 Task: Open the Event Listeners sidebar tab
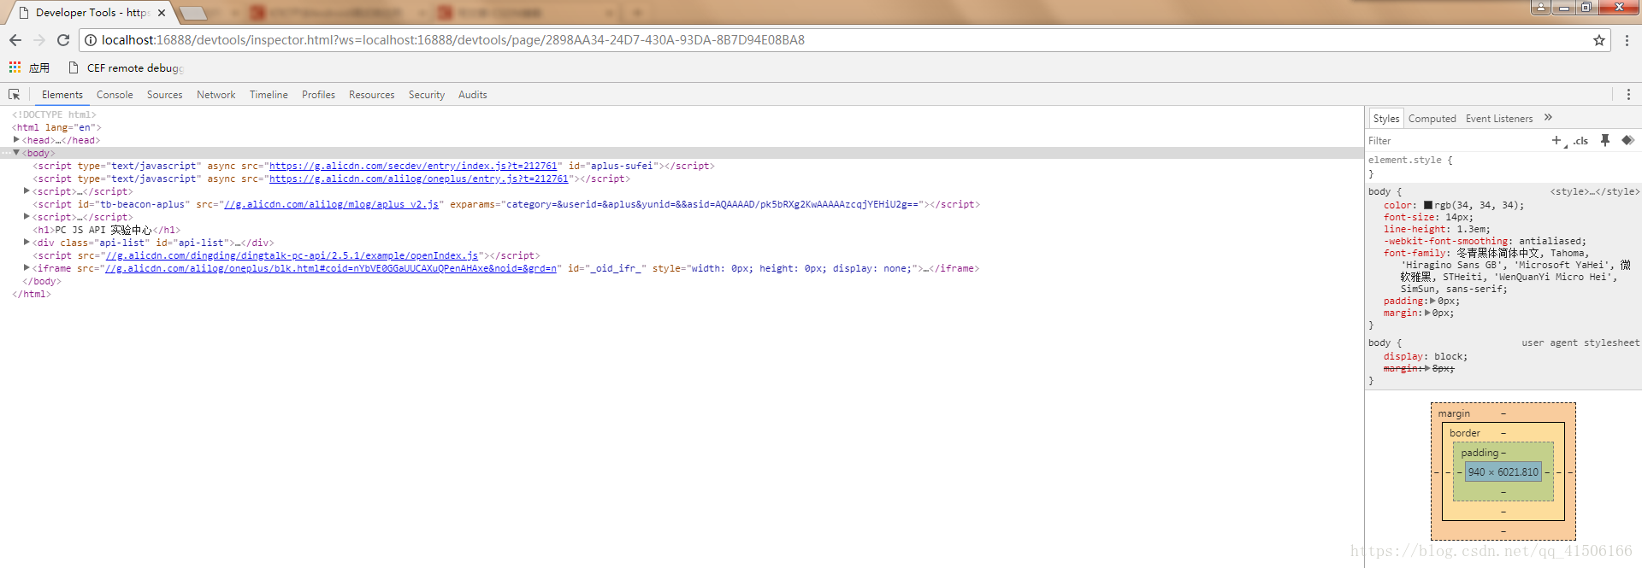tap(1499, 119)
